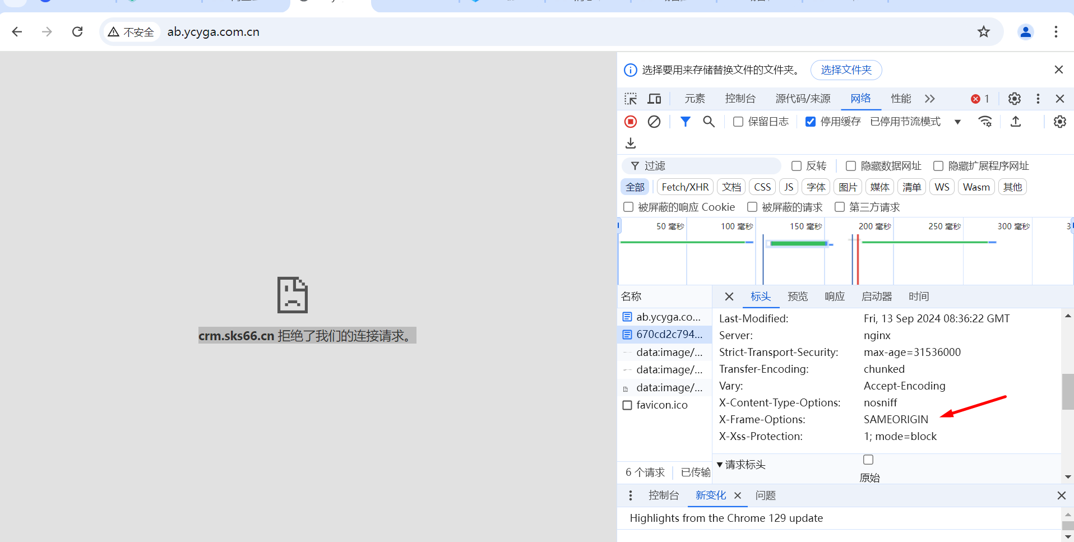The height and width of the screenshot is (542, 1074).
Task: Toggle device toolbar emulation icon
Action: coord(654,99)
